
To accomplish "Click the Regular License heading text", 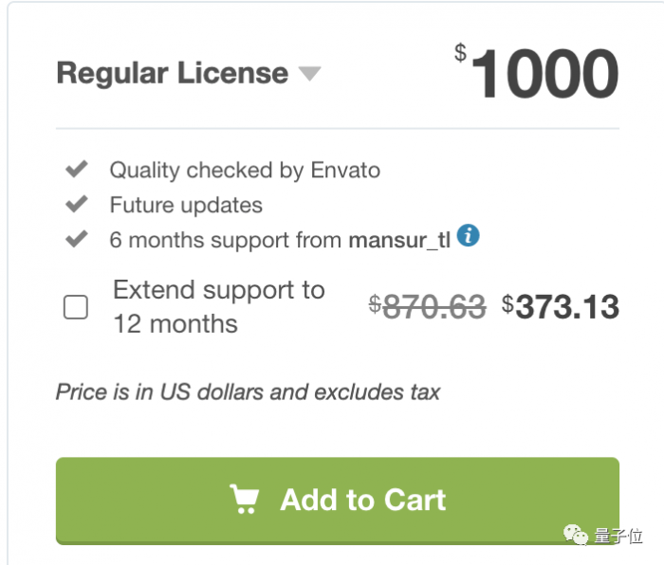I will tap(172, 74).
